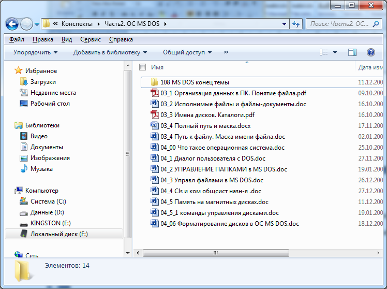This screenshot has height=289, width=387.
Task: Click the Изображения library picture icon
Action: click(24, 158)
